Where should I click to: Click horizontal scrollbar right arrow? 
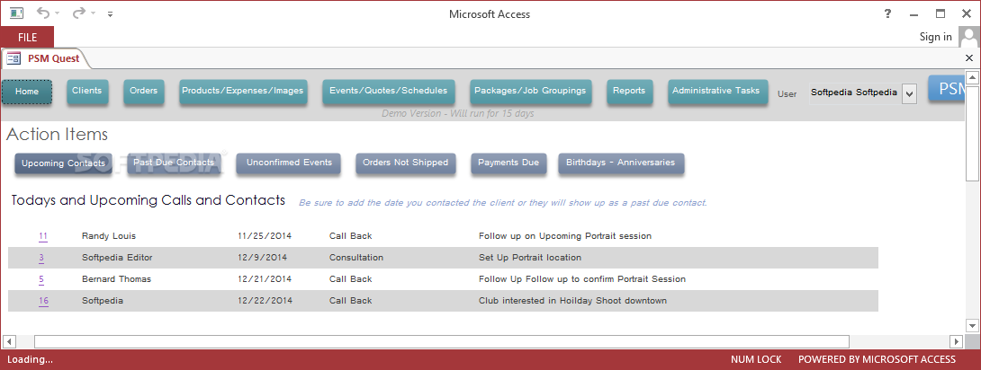click(955, 341)
